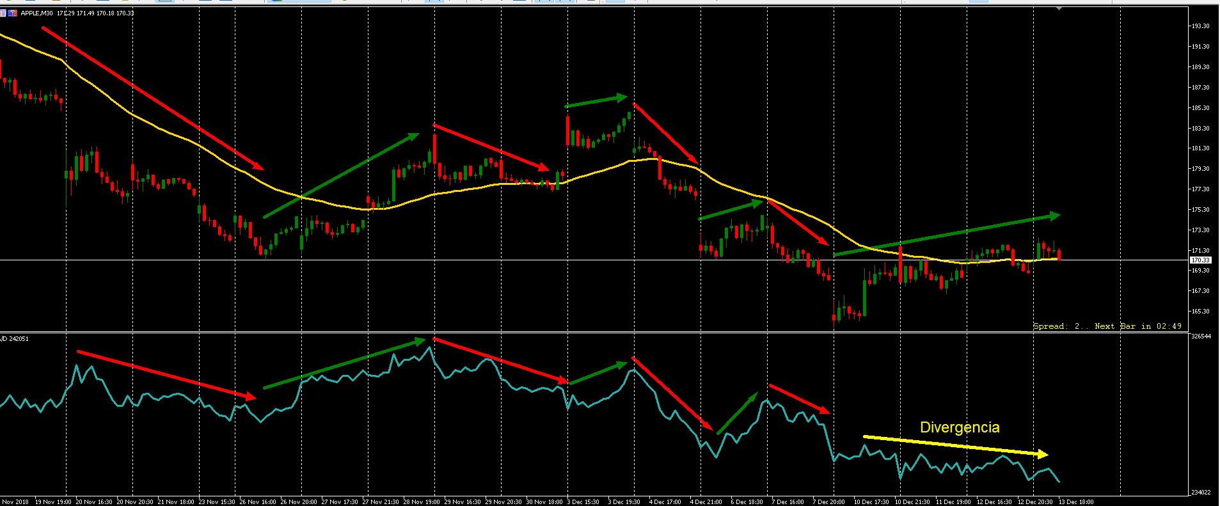This screenshot has width=1220, height=506.
Task: Click the A/D 242051 indicator label
Action: [x=15, y=338]
